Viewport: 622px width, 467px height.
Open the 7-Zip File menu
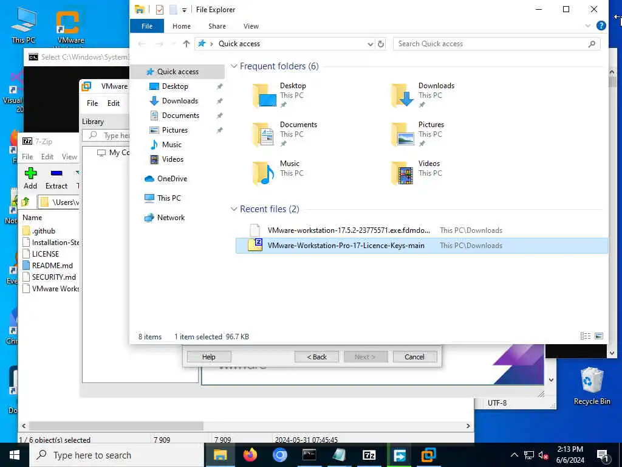click(x=27, y=157)
